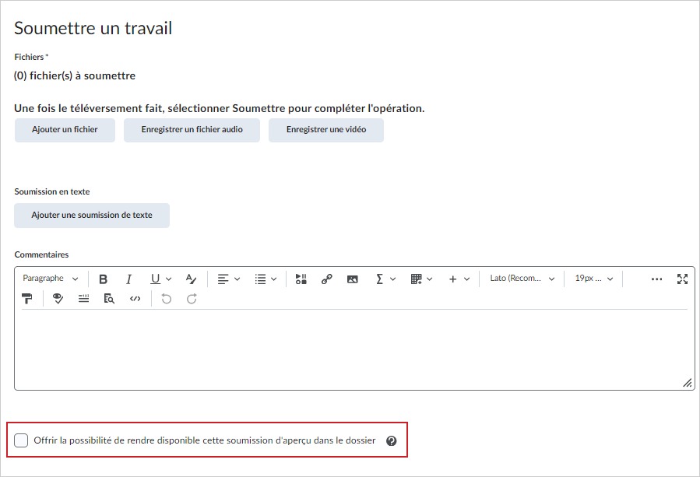The height and width of the screenshot is (477, 700).
Task: Click the undo icon
Action: pyautogui.click(x=166, y=299)
